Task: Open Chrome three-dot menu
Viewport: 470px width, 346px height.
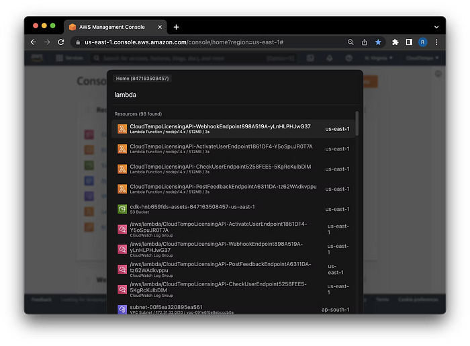Action: point(436,42)
